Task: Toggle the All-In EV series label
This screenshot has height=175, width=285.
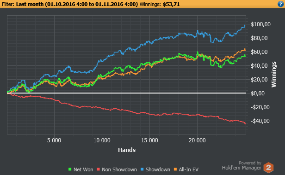Action: [189, 169]
